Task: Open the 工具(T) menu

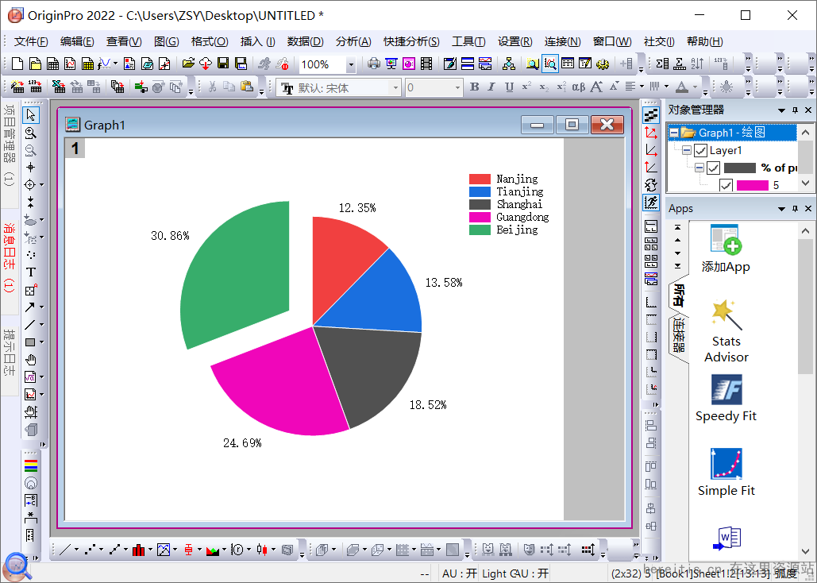Action: 468,42
